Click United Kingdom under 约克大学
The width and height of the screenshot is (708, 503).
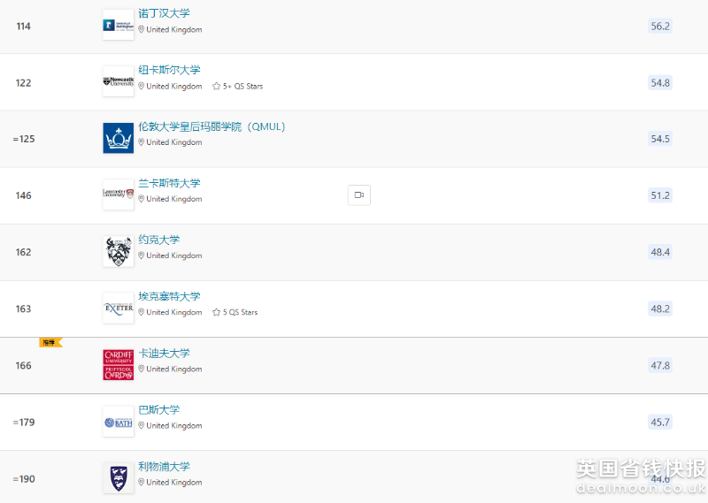coord(174,255)
